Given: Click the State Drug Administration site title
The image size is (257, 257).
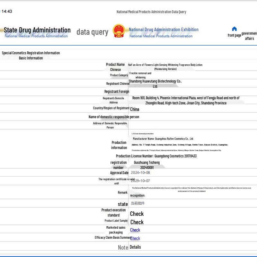Looking at the screenshot, I should (37, 30).
